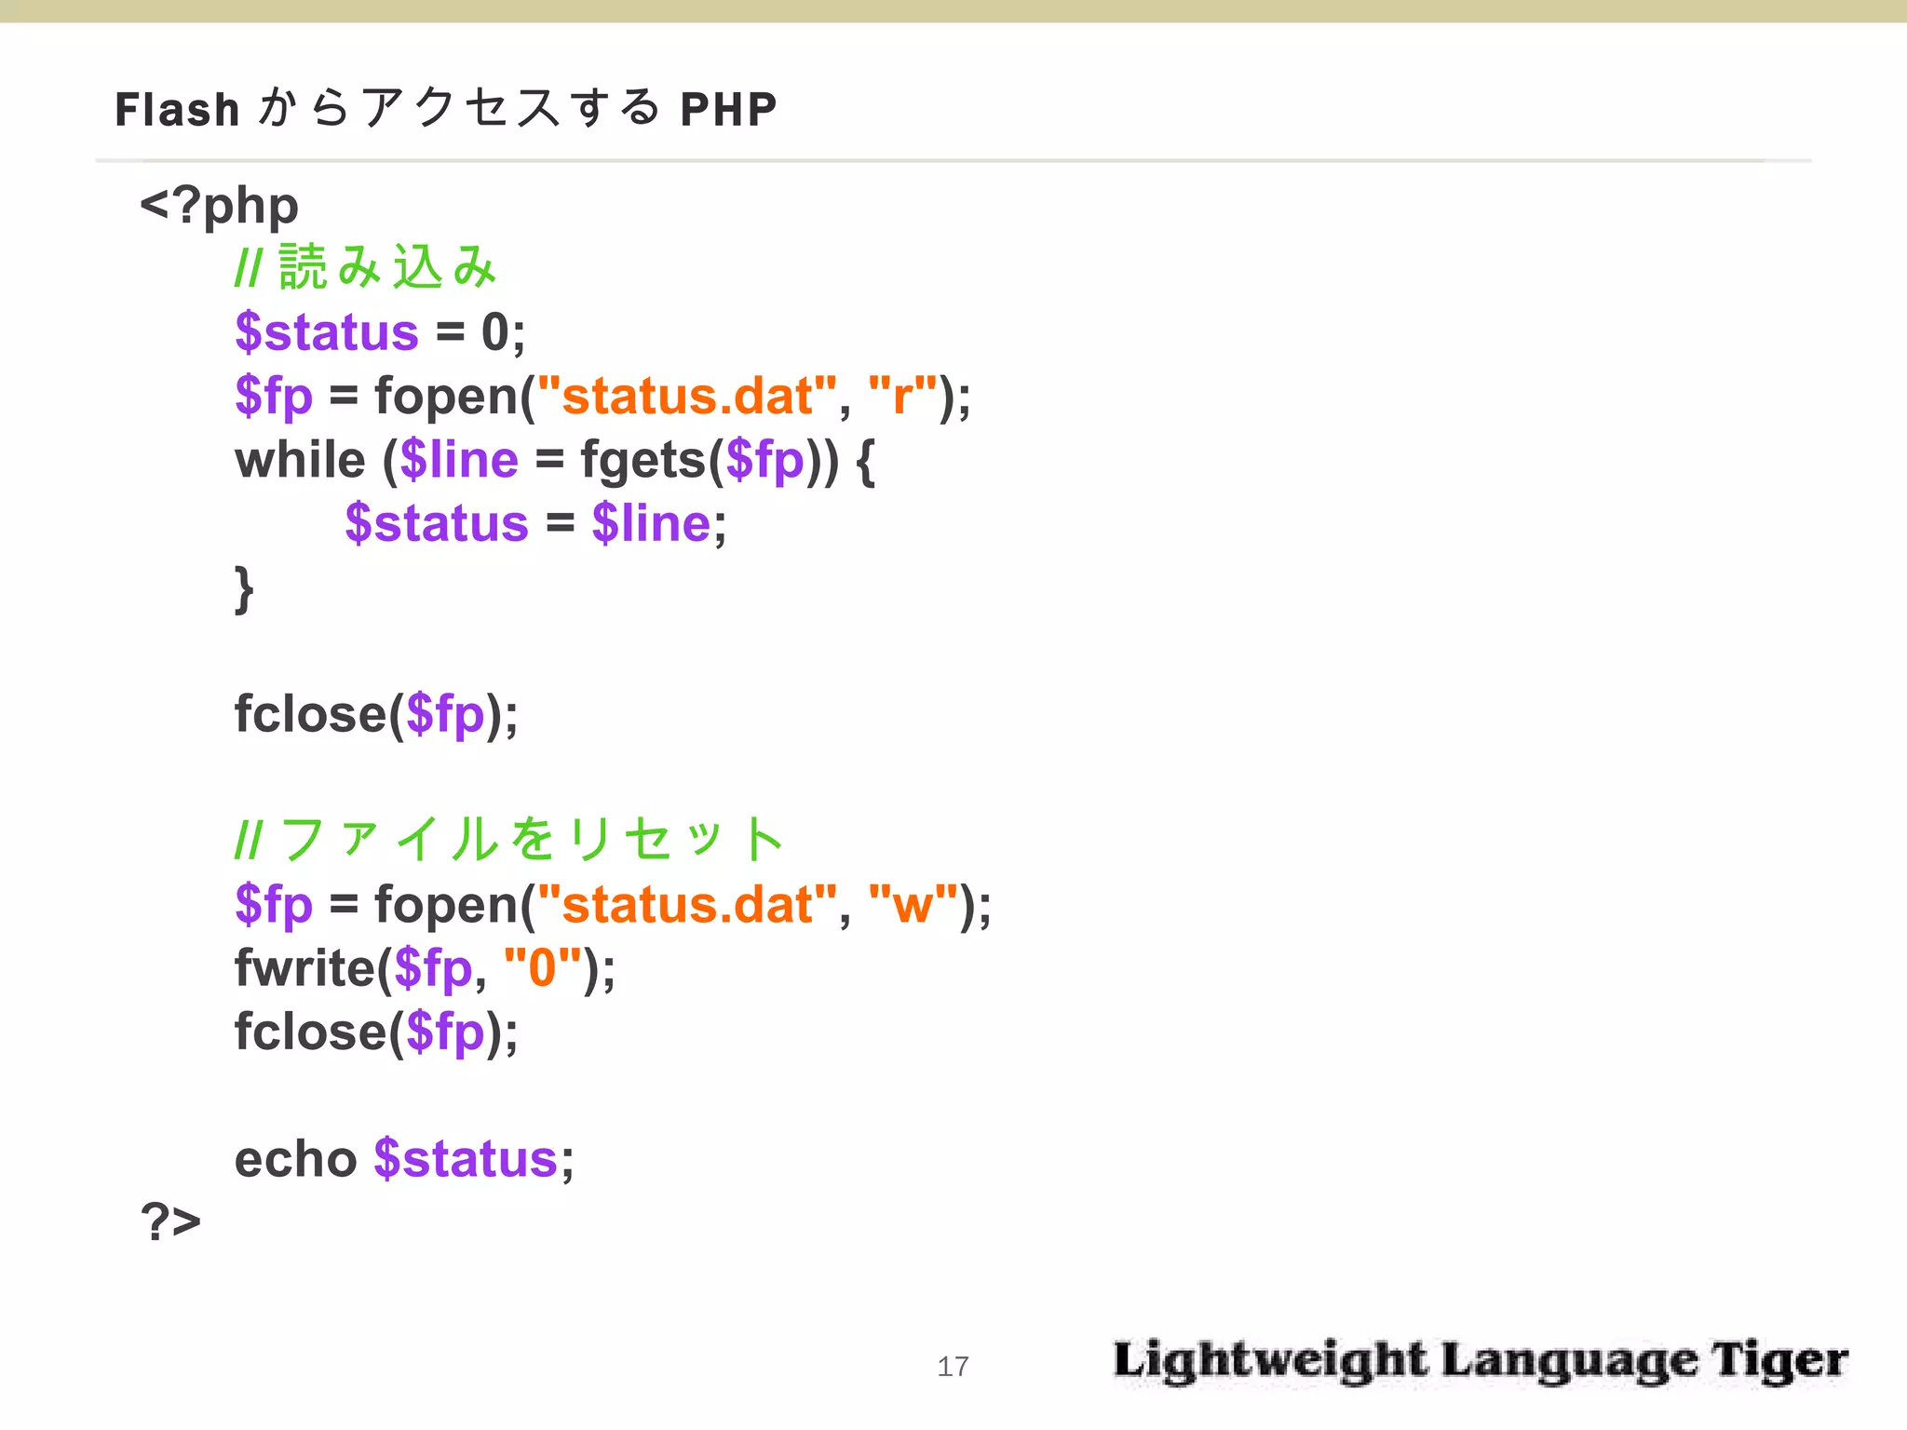Click the closing brace '}' of the loop

pyautogui.click(x=244, y=588)
